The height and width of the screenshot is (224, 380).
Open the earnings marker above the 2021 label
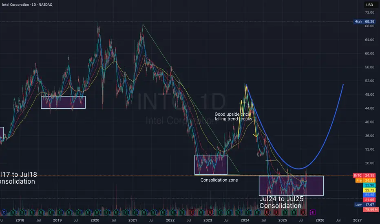135,212
